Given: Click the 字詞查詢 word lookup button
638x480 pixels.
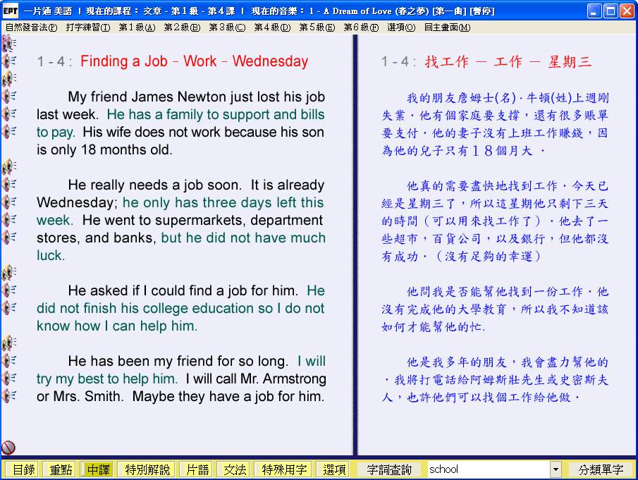Looking at the screenshot, I should pyautogui.click(x=390, y=469).
